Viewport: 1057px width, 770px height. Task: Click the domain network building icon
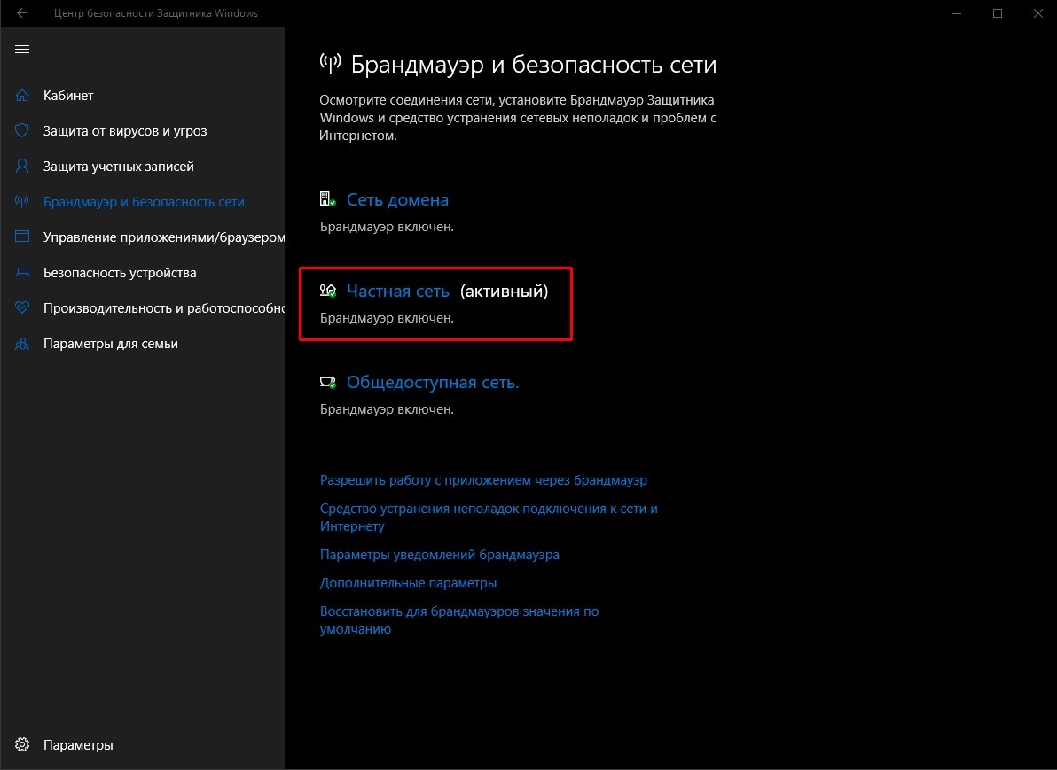pyautogui.click(x=327, y=198)
